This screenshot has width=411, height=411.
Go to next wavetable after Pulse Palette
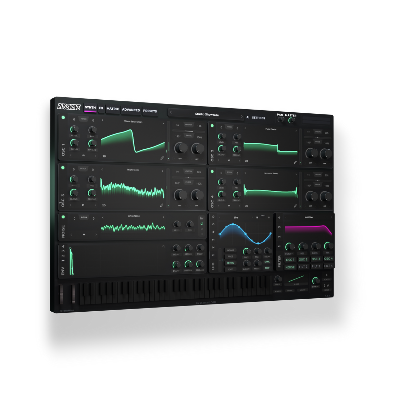click(296, 131)
